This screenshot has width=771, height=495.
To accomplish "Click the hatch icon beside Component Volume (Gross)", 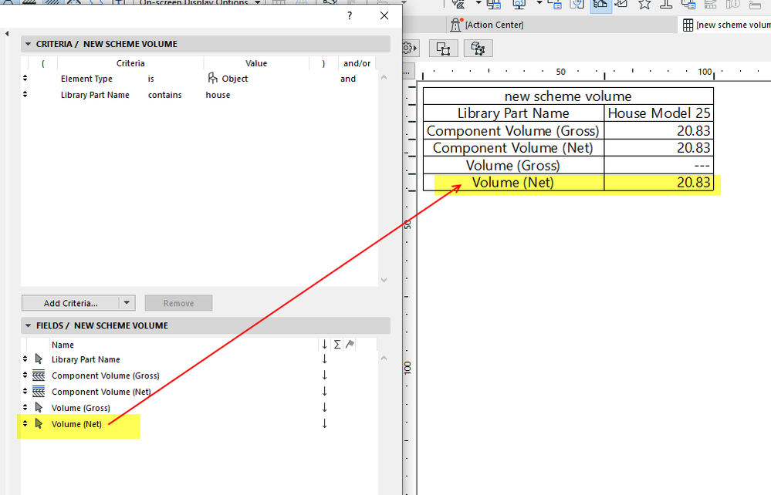I will tap(39, 375).
